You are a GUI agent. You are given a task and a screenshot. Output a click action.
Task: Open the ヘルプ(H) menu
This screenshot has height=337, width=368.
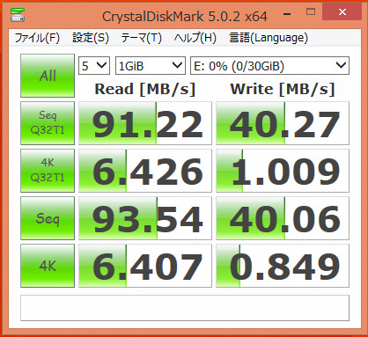(x=195, y=38)
